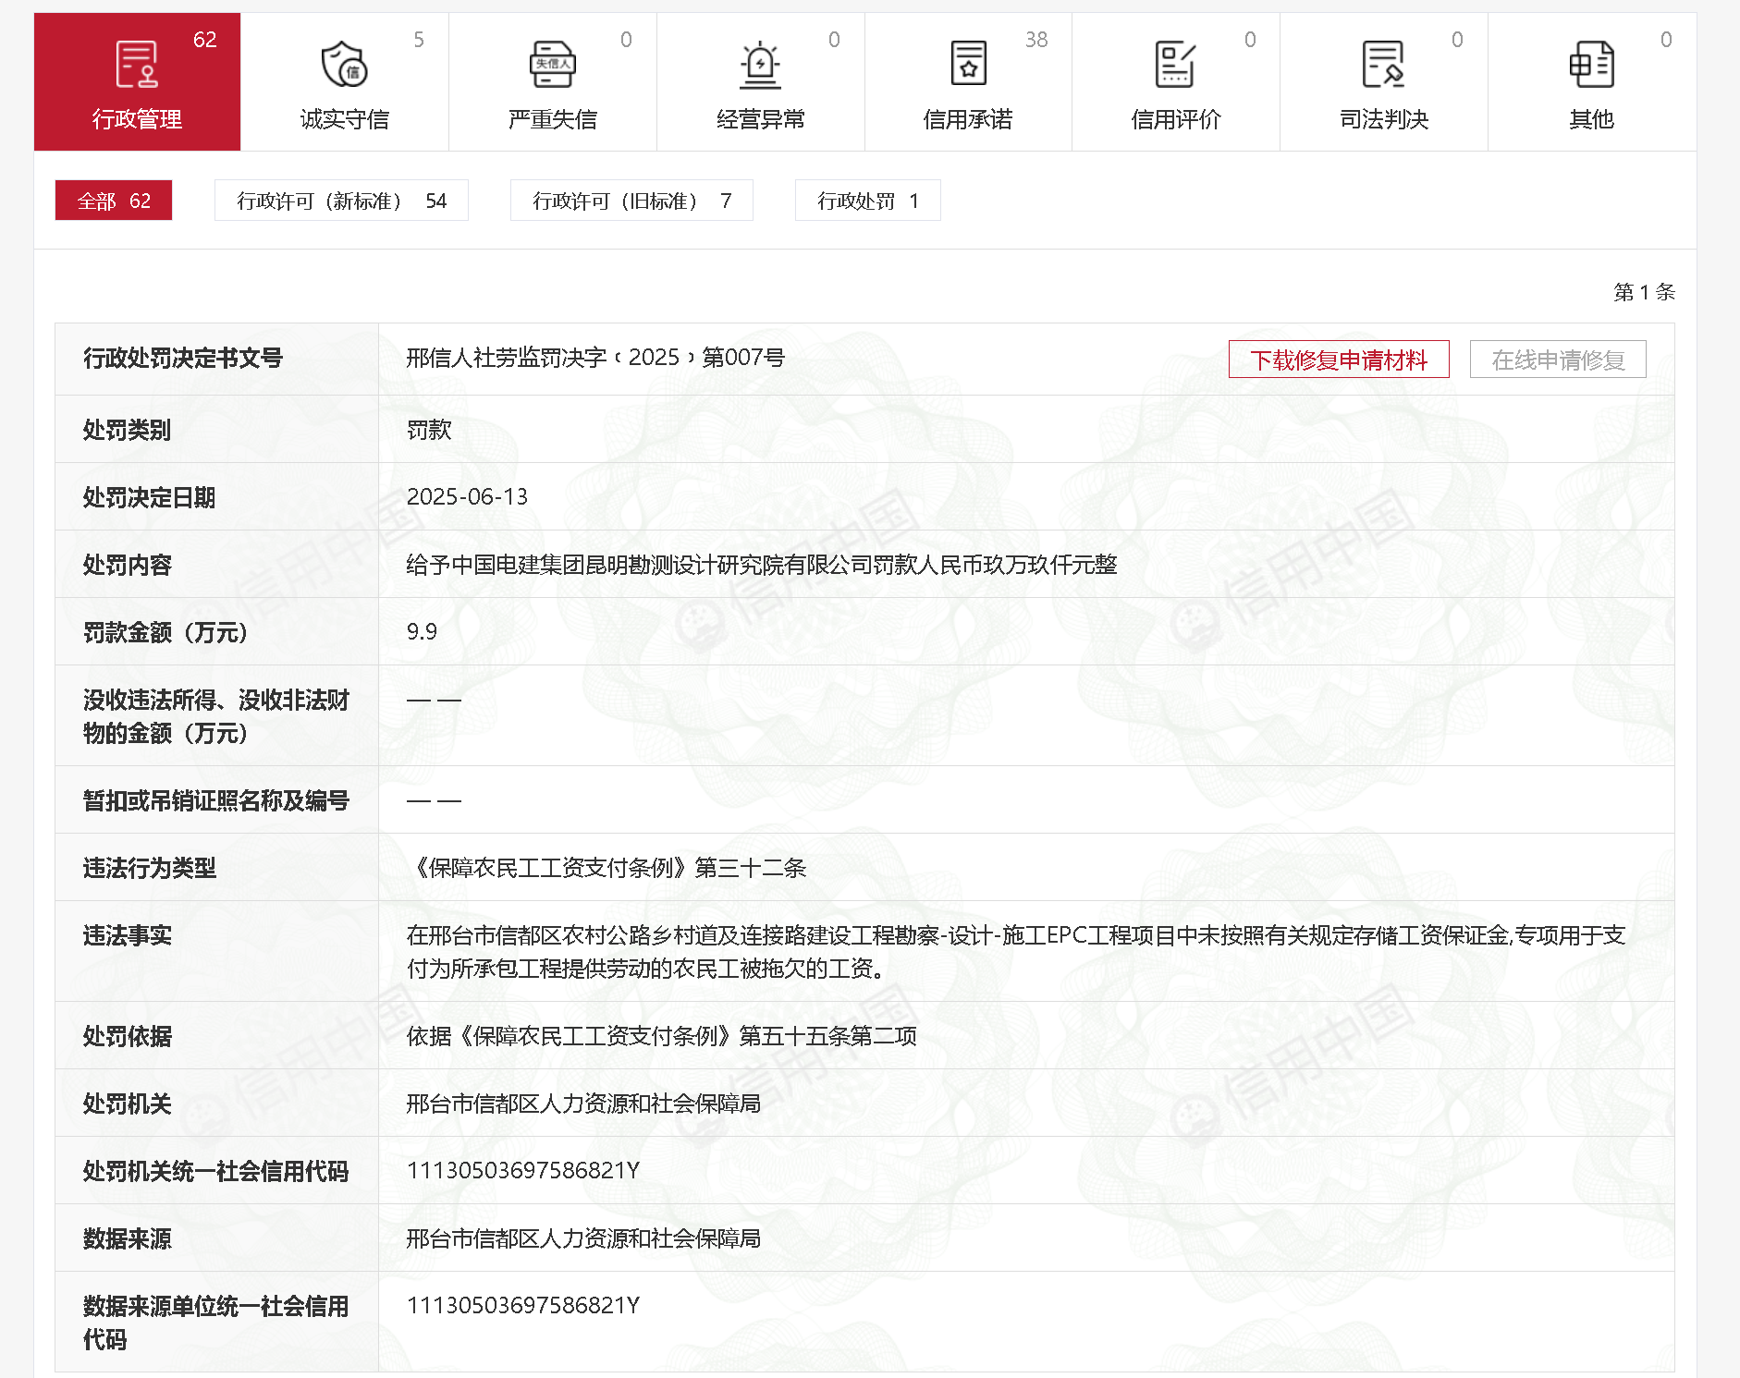The height and width of the screenshot is (1378, 1740).
Task: Click the 行政管理 document stamp icon
Action: click(137, 65)
